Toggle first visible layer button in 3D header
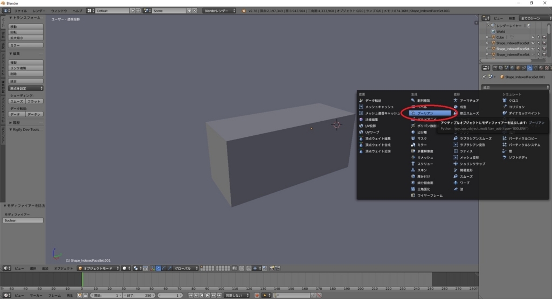 (x=203, y=267)
